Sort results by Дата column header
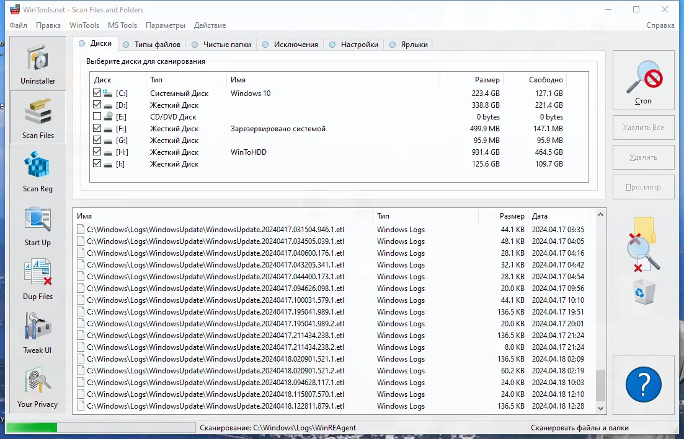Image resolution: width=684 pixels, height=439 pixels. (559, 216)
